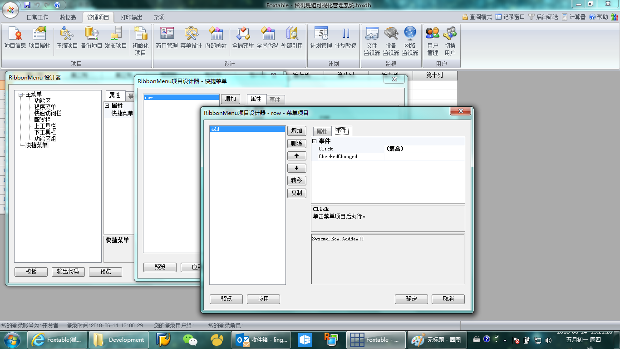This screenshot has height=349, width=620.
Task: Move item up with the up-arrow button
Action: pos(297,156)
